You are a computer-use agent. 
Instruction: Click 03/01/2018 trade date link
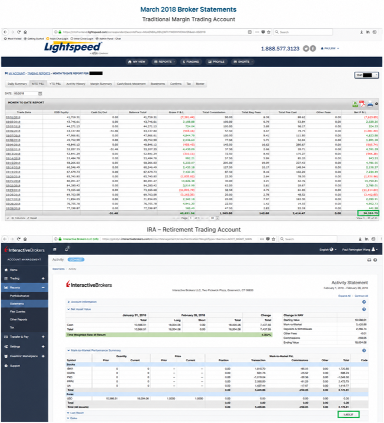coord(14,117)
